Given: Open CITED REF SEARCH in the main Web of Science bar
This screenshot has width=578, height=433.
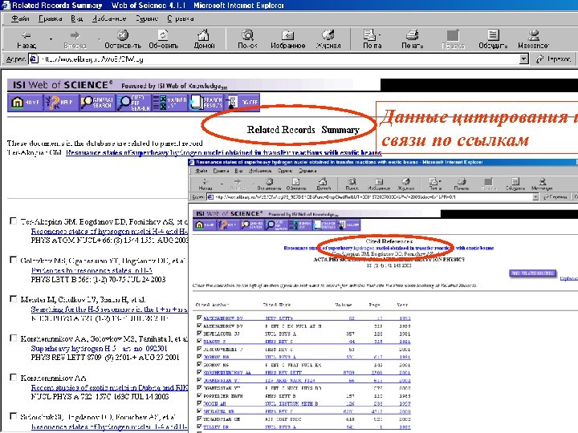Looking at the screenshot, I should pyautogui.click(x=133, y=103).
